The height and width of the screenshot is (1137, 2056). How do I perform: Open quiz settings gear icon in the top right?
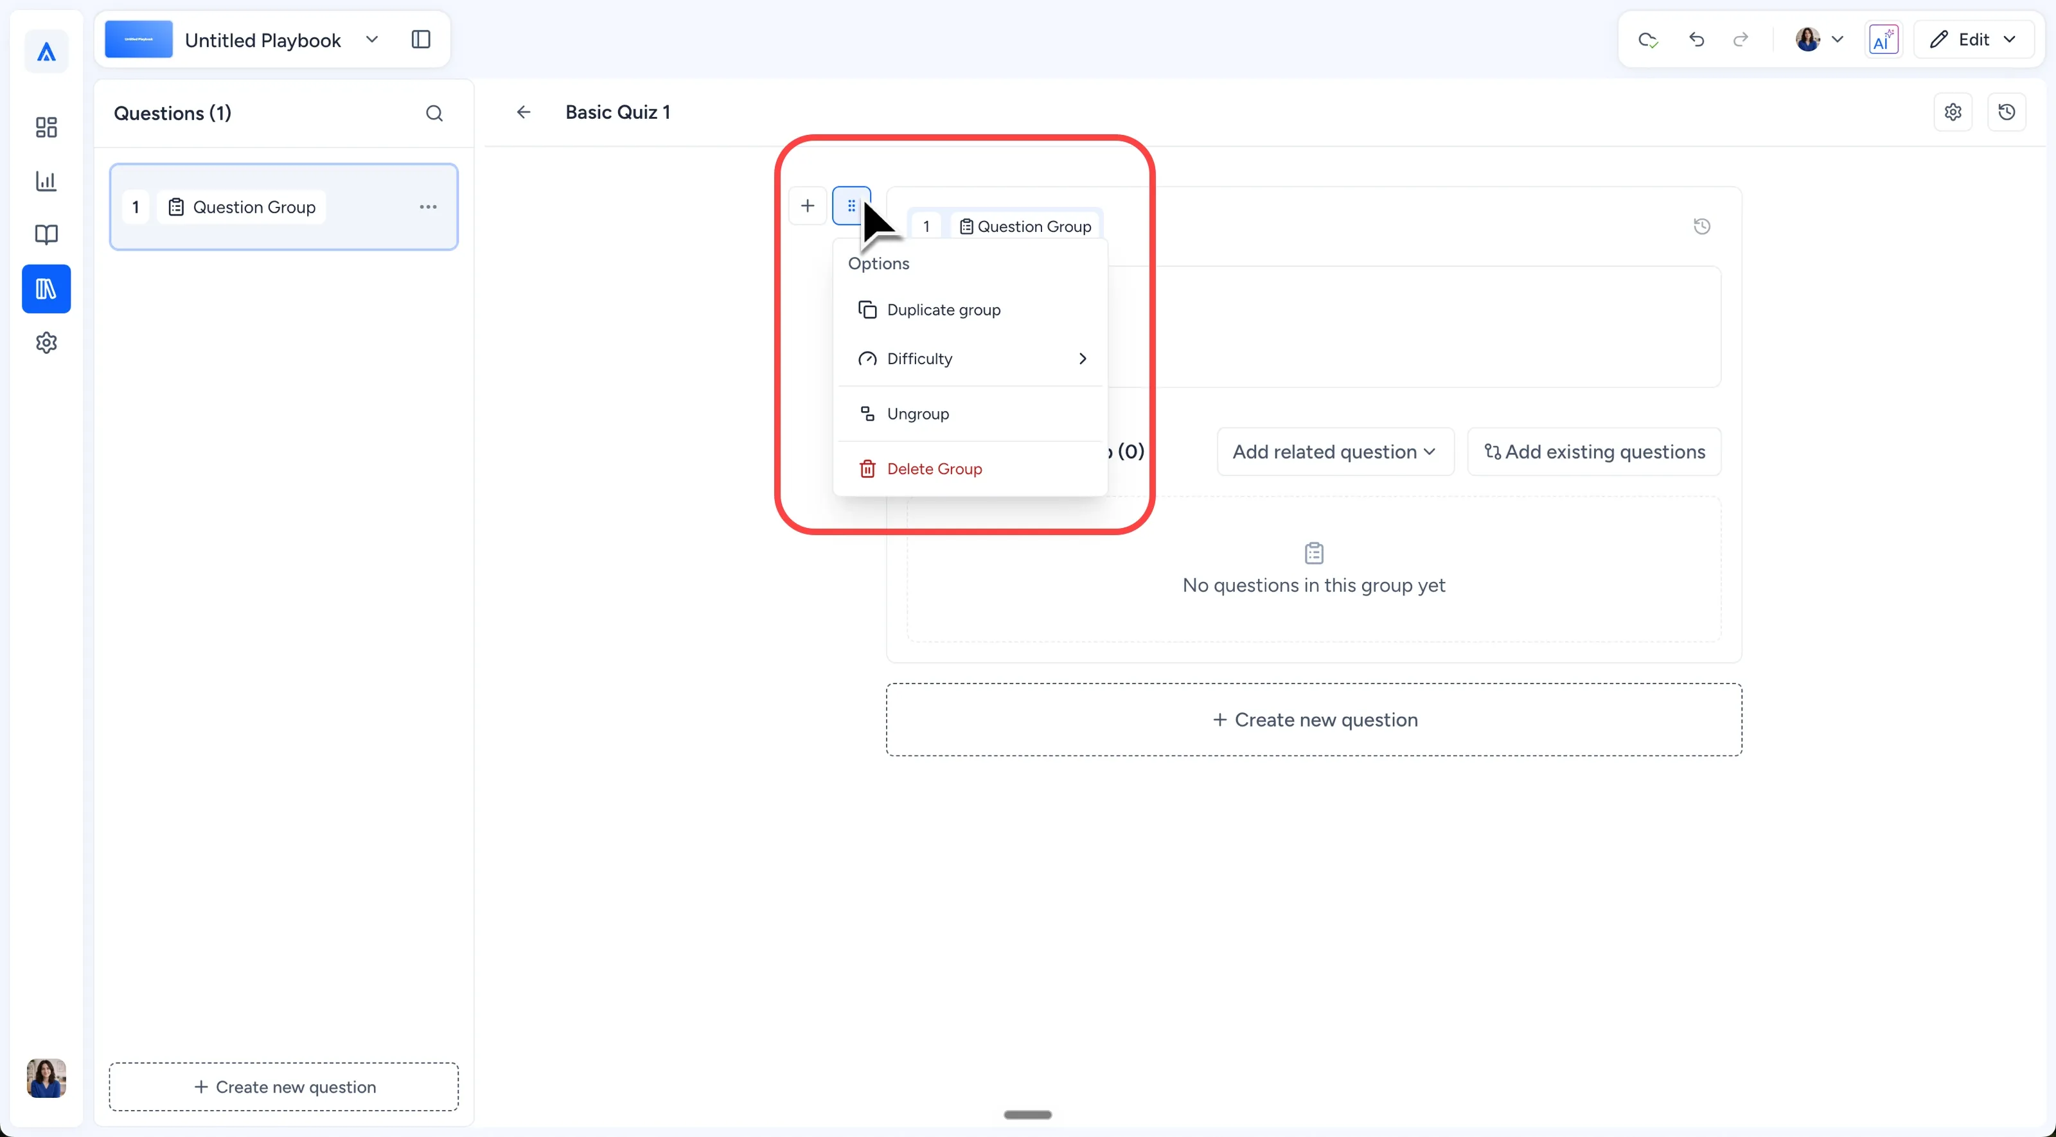[1953, 112]
